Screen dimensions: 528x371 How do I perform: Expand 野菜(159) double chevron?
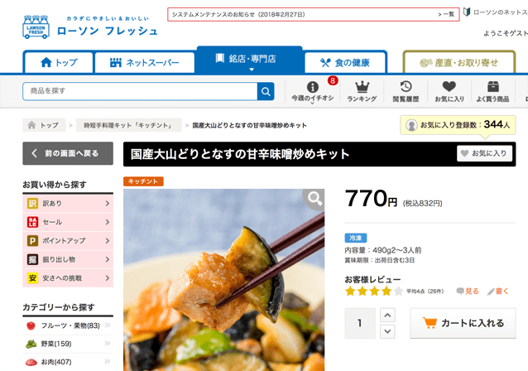coord(108,344)
